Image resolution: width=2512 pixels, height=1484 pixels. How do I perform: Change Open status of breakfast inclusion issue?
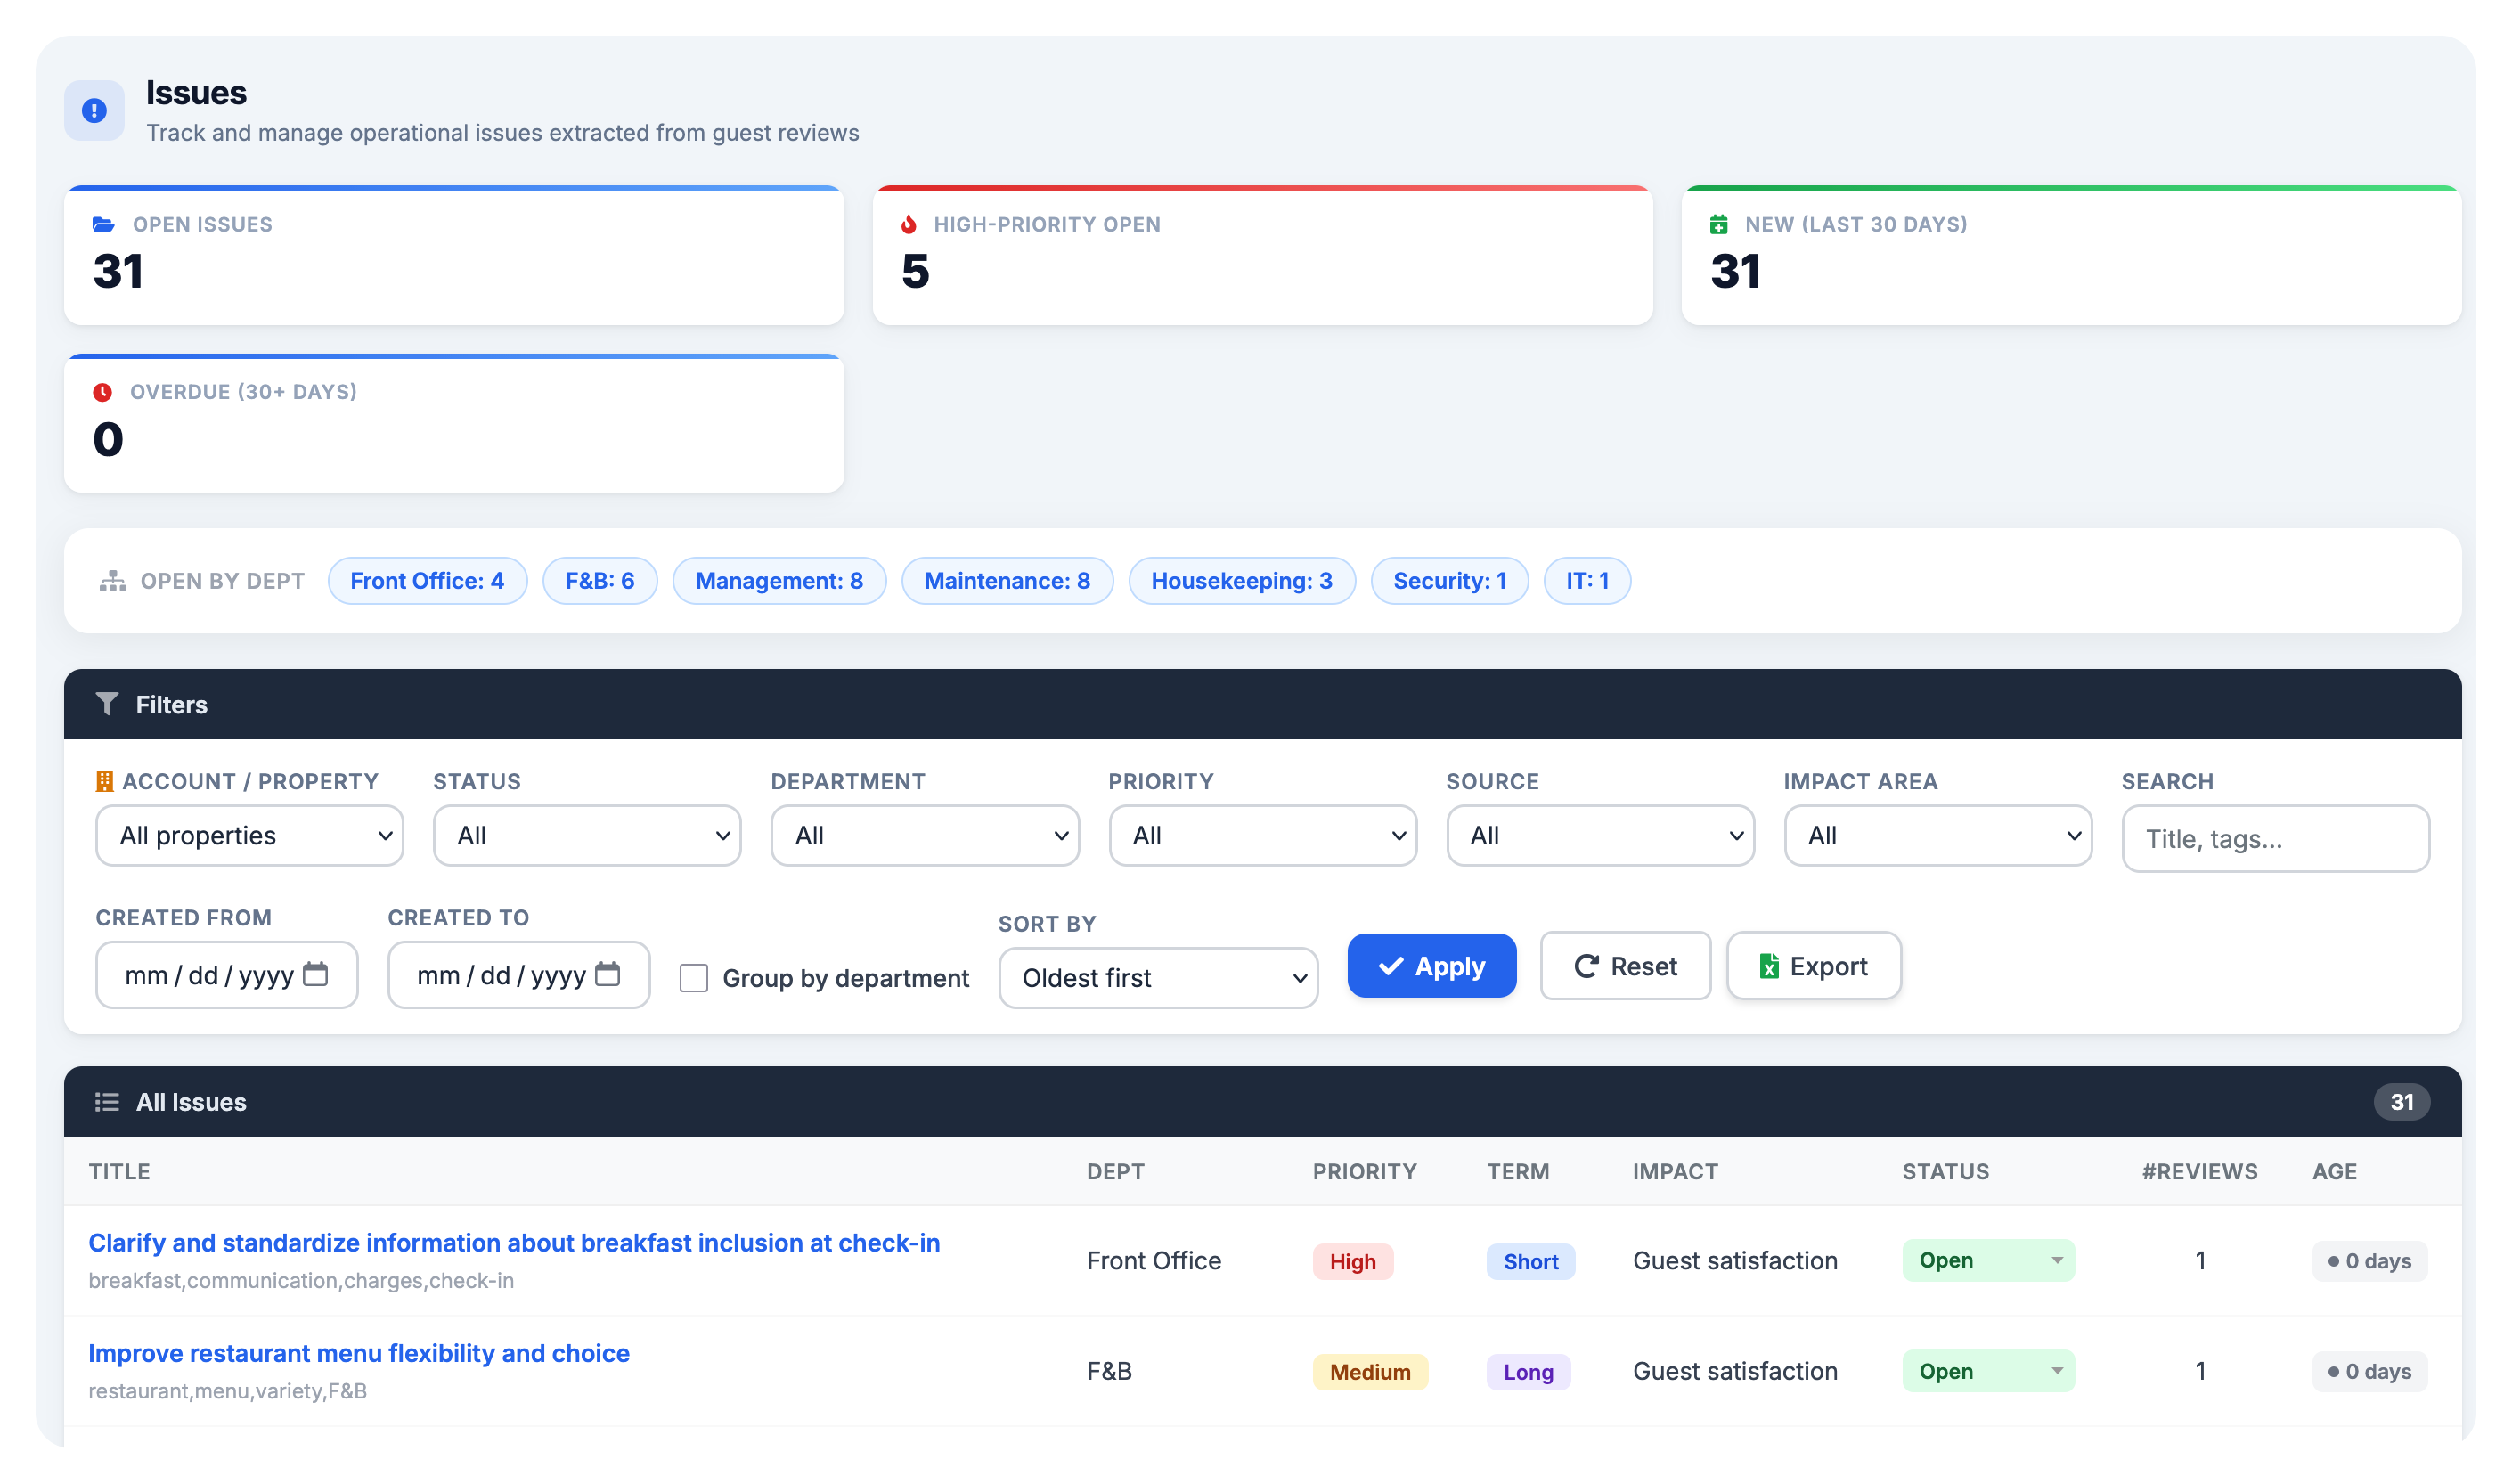[1988, 1261]
